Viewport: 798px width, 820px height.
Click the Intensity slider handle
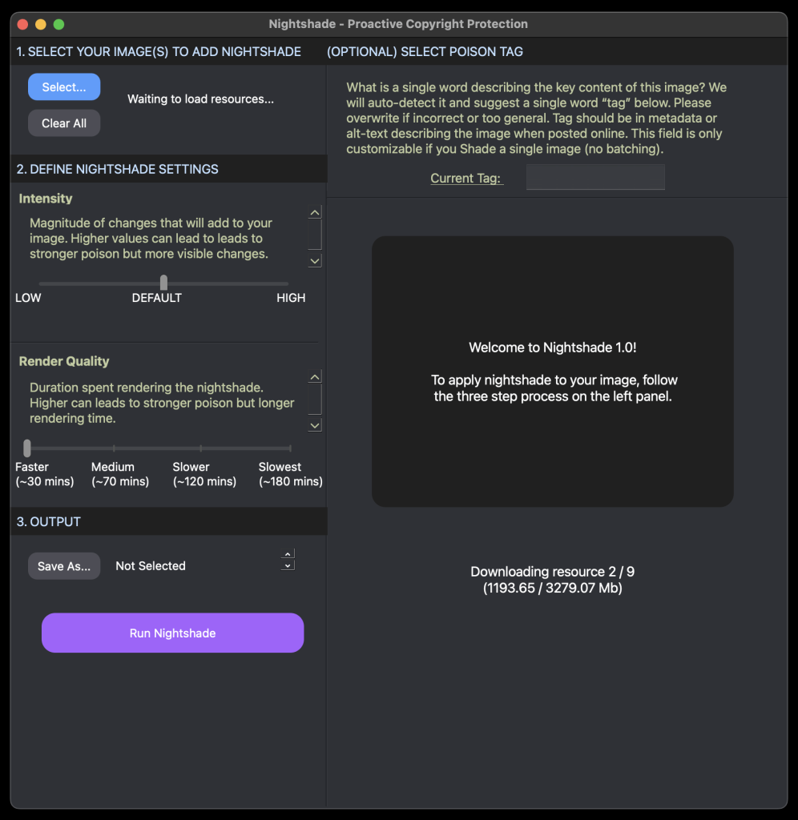pyautogui.click(x=163, y=283)
